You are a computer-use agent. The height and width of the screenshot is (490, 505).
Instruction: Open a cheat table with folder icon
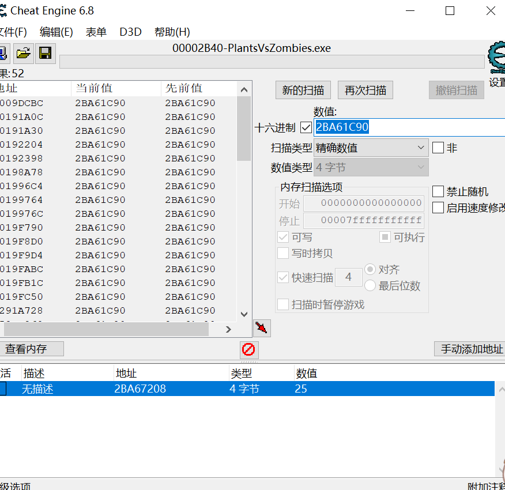24,54
